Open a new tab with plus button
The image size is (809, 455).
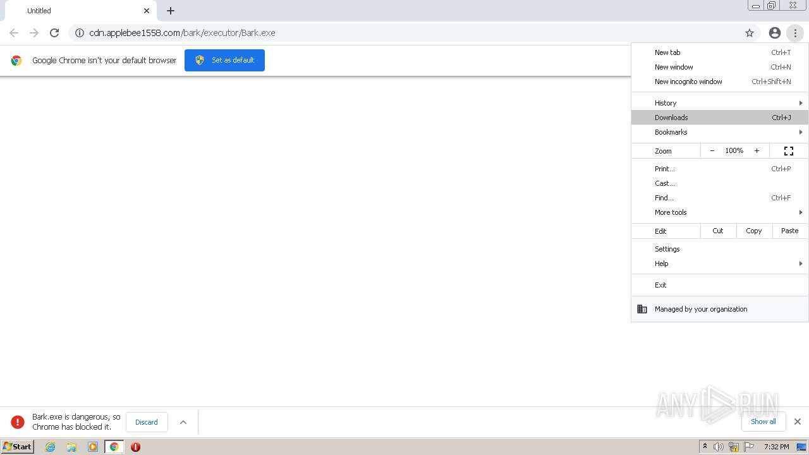click(171, 11)
